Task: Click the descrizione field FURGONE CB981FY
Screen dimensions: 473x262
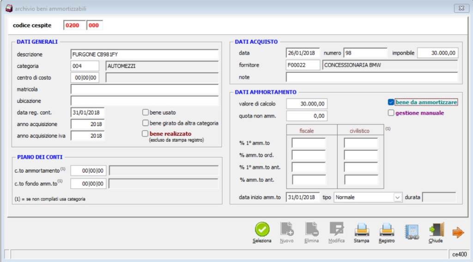Action: click(145, 54)
